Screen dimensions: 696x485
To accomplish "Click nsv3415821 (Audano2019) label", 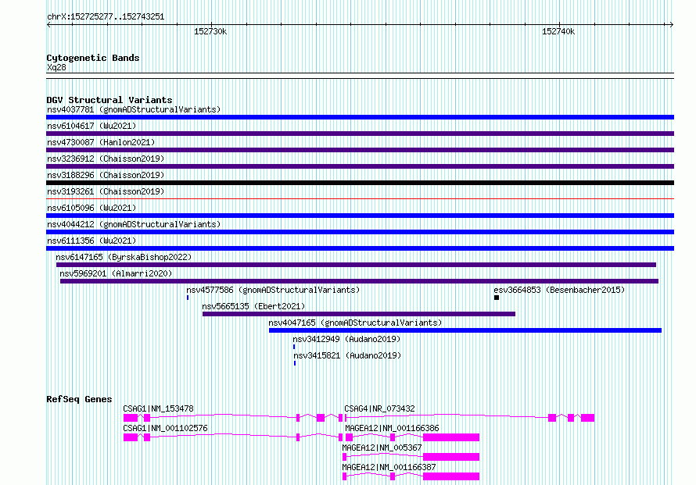I will click(x=347, y=355).
